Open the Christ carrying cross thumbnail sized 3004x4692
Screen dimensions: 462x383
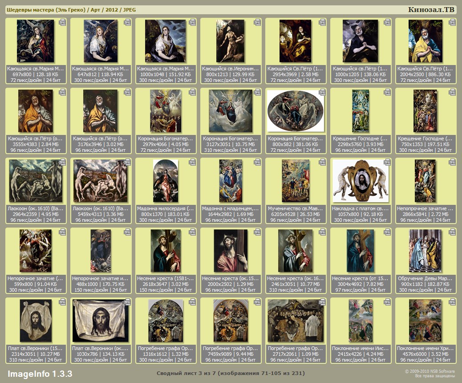tap(361, 251)
